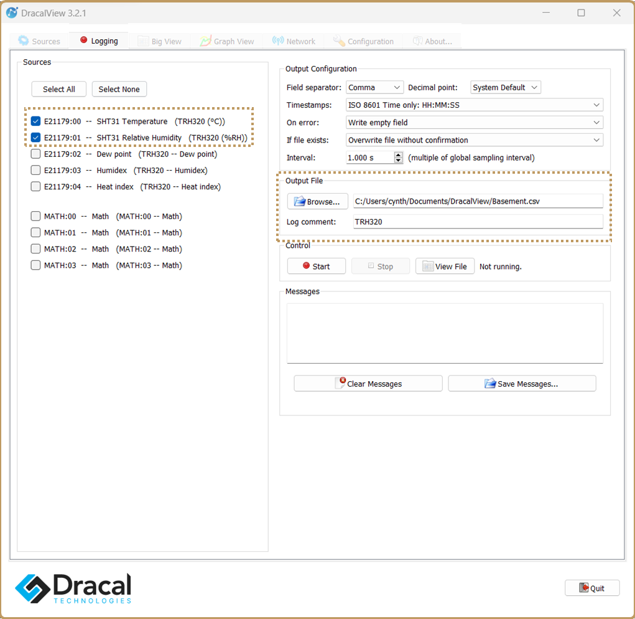
Task: Quit the application with Quit button
Action: click(x=592, y=588)
